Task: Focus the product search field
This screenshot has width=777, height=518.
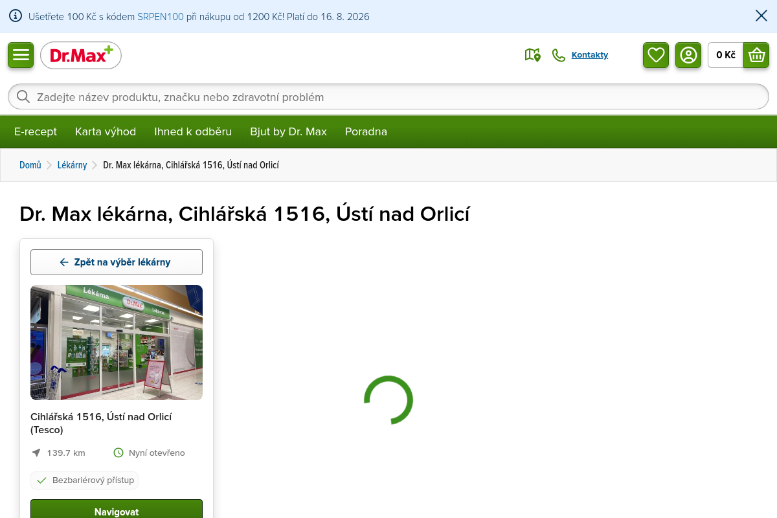Action: [388, 97]
